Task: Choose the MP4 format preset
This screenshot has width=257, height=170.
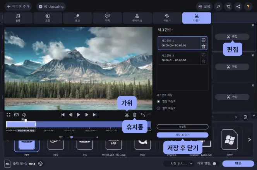Action: [27, 146]
